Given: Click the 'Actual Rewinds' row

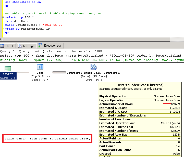Looking at the screenshot, I should 140,142.
